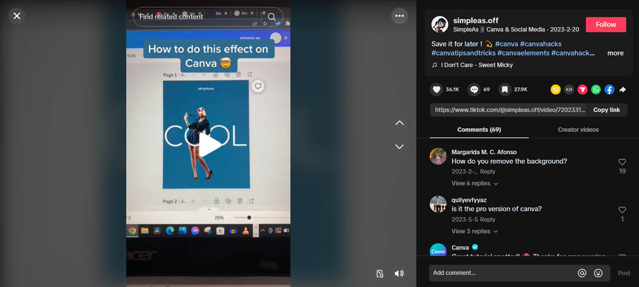Send to friends with red paper-plane icon
The image size is (639, 287).
[x=582, y=89]
